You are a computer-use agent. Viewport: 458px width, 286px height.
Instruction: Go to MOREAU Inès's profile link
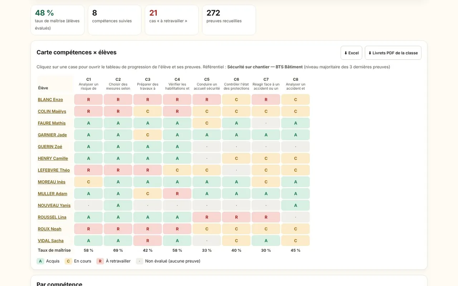point(52,182)
